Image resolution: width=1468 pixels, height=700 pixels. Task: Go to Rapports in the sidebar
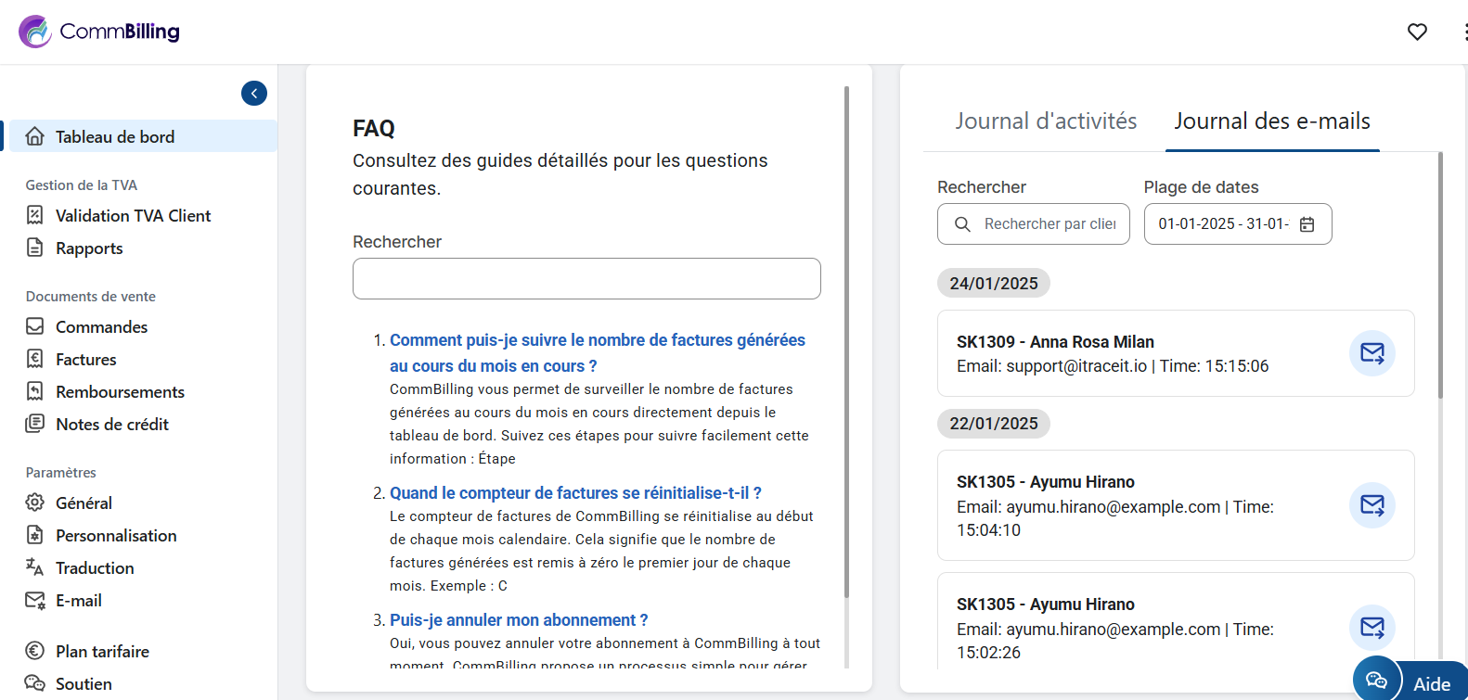[89, 248]
